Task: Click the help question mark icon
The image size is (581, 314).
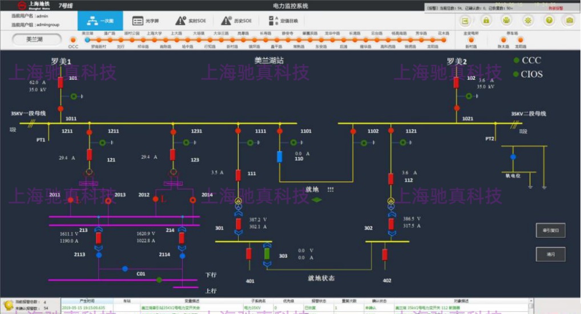Action: pos(549,21)
